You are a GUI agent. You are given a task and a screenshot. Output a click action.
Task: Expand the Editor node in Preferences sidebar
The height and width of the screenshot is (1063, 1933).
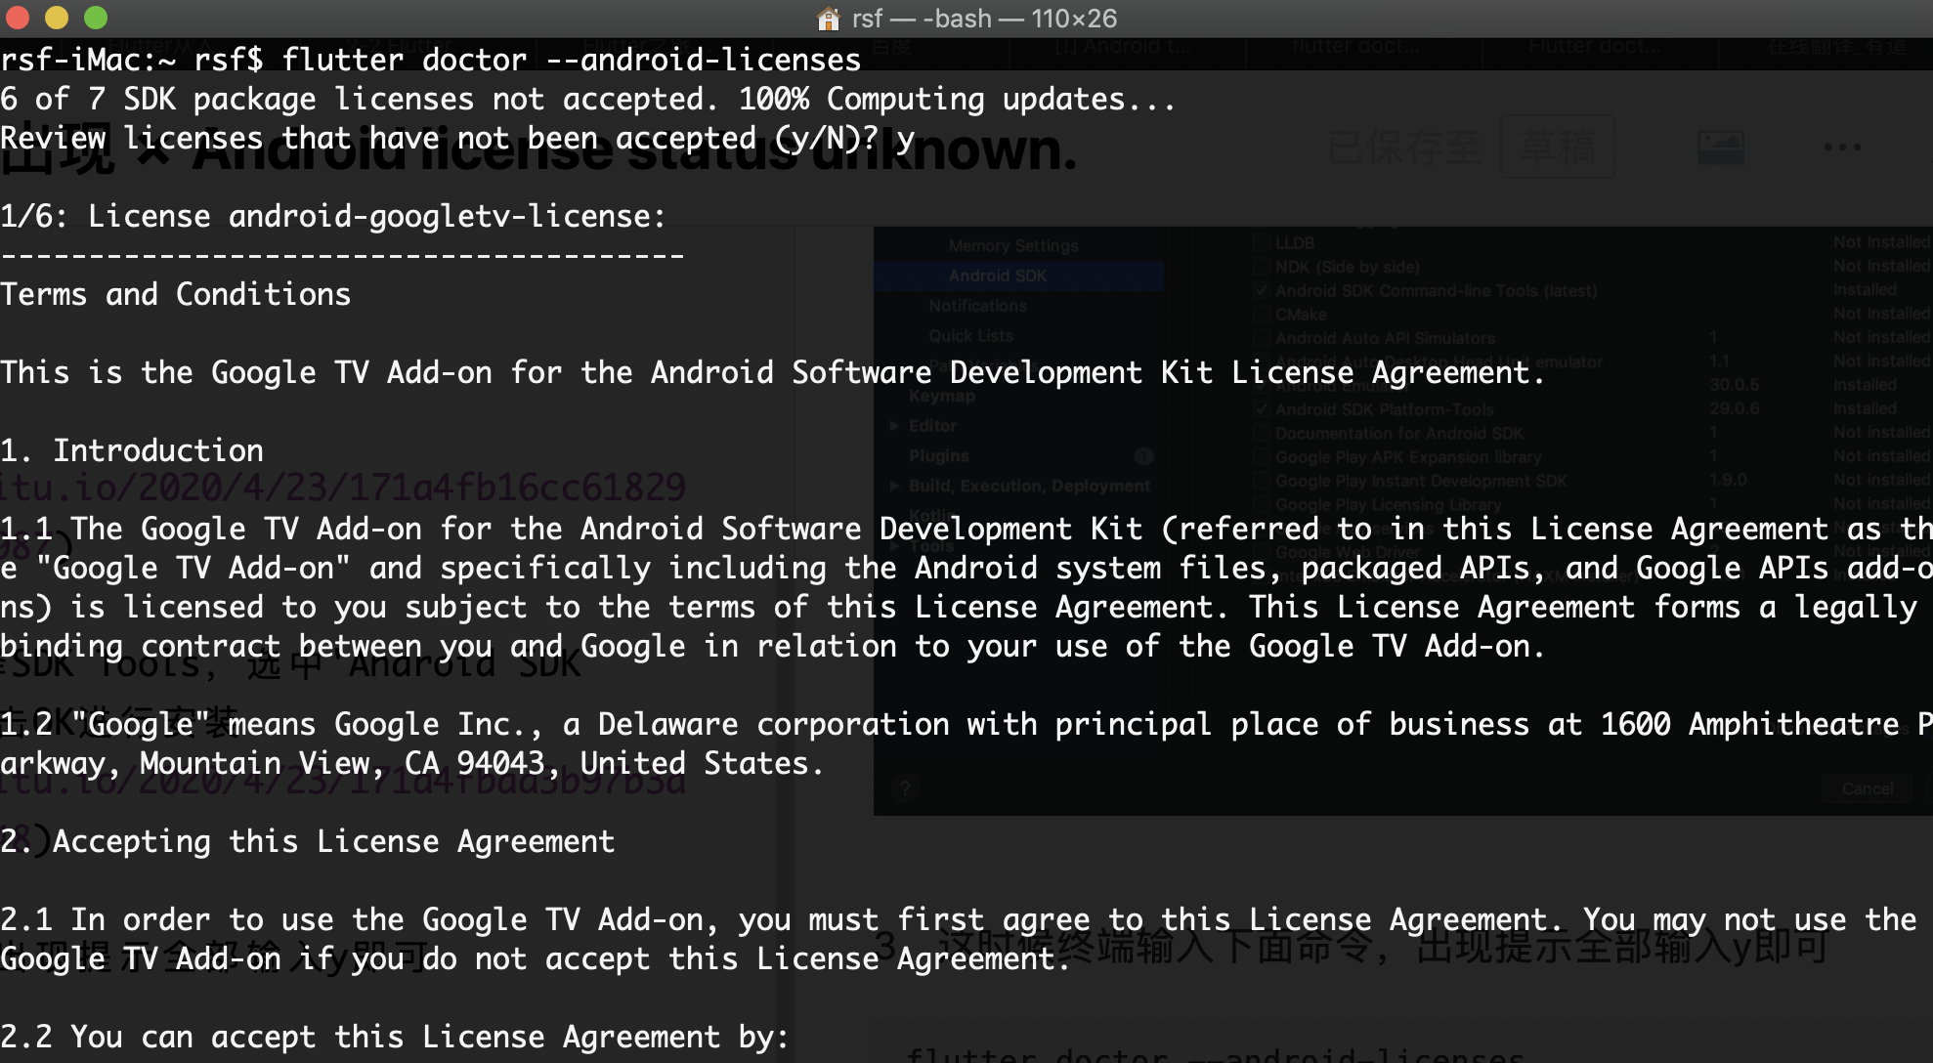click(x=893, y=426)
